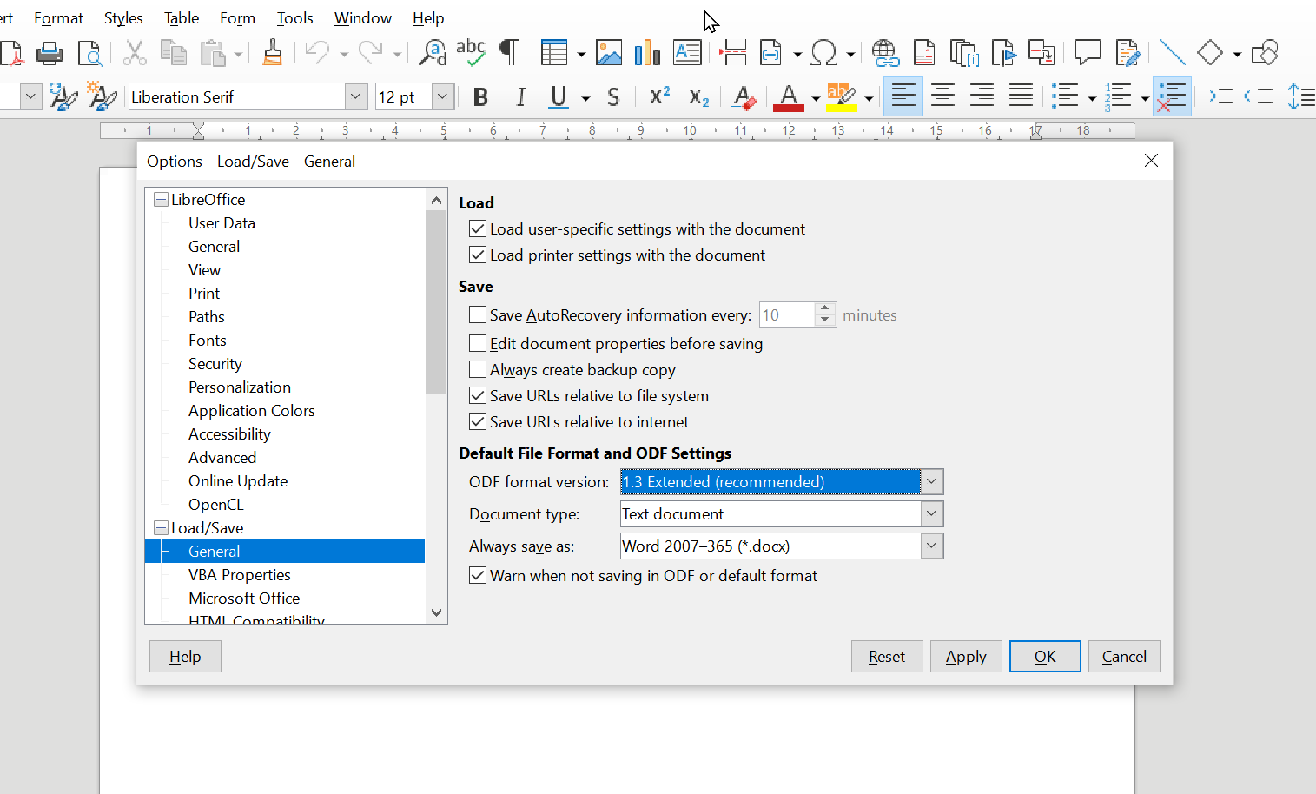Collapse the Load/Save tree node
Image resolution: width=1316 pixels, height=794 pixels.
[161, 527]
